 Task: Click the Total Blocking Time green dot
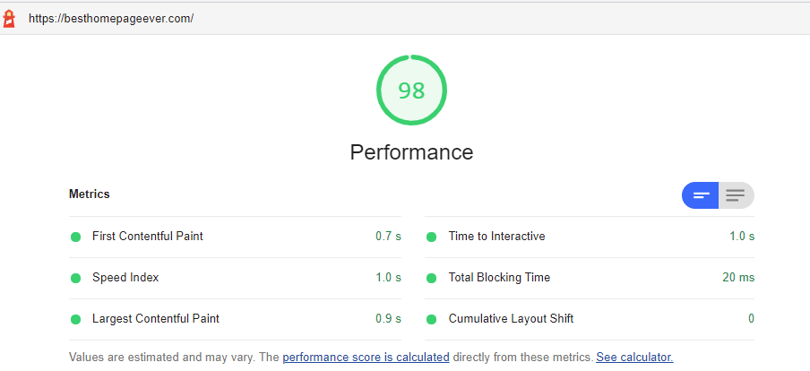[x=431, y=278]
